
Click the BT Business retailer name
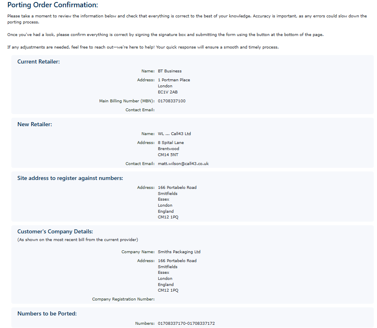pyautogui.click(x=170, y=71)
